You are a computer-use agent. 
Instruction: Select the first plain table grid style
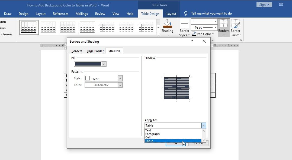(29, 27)
